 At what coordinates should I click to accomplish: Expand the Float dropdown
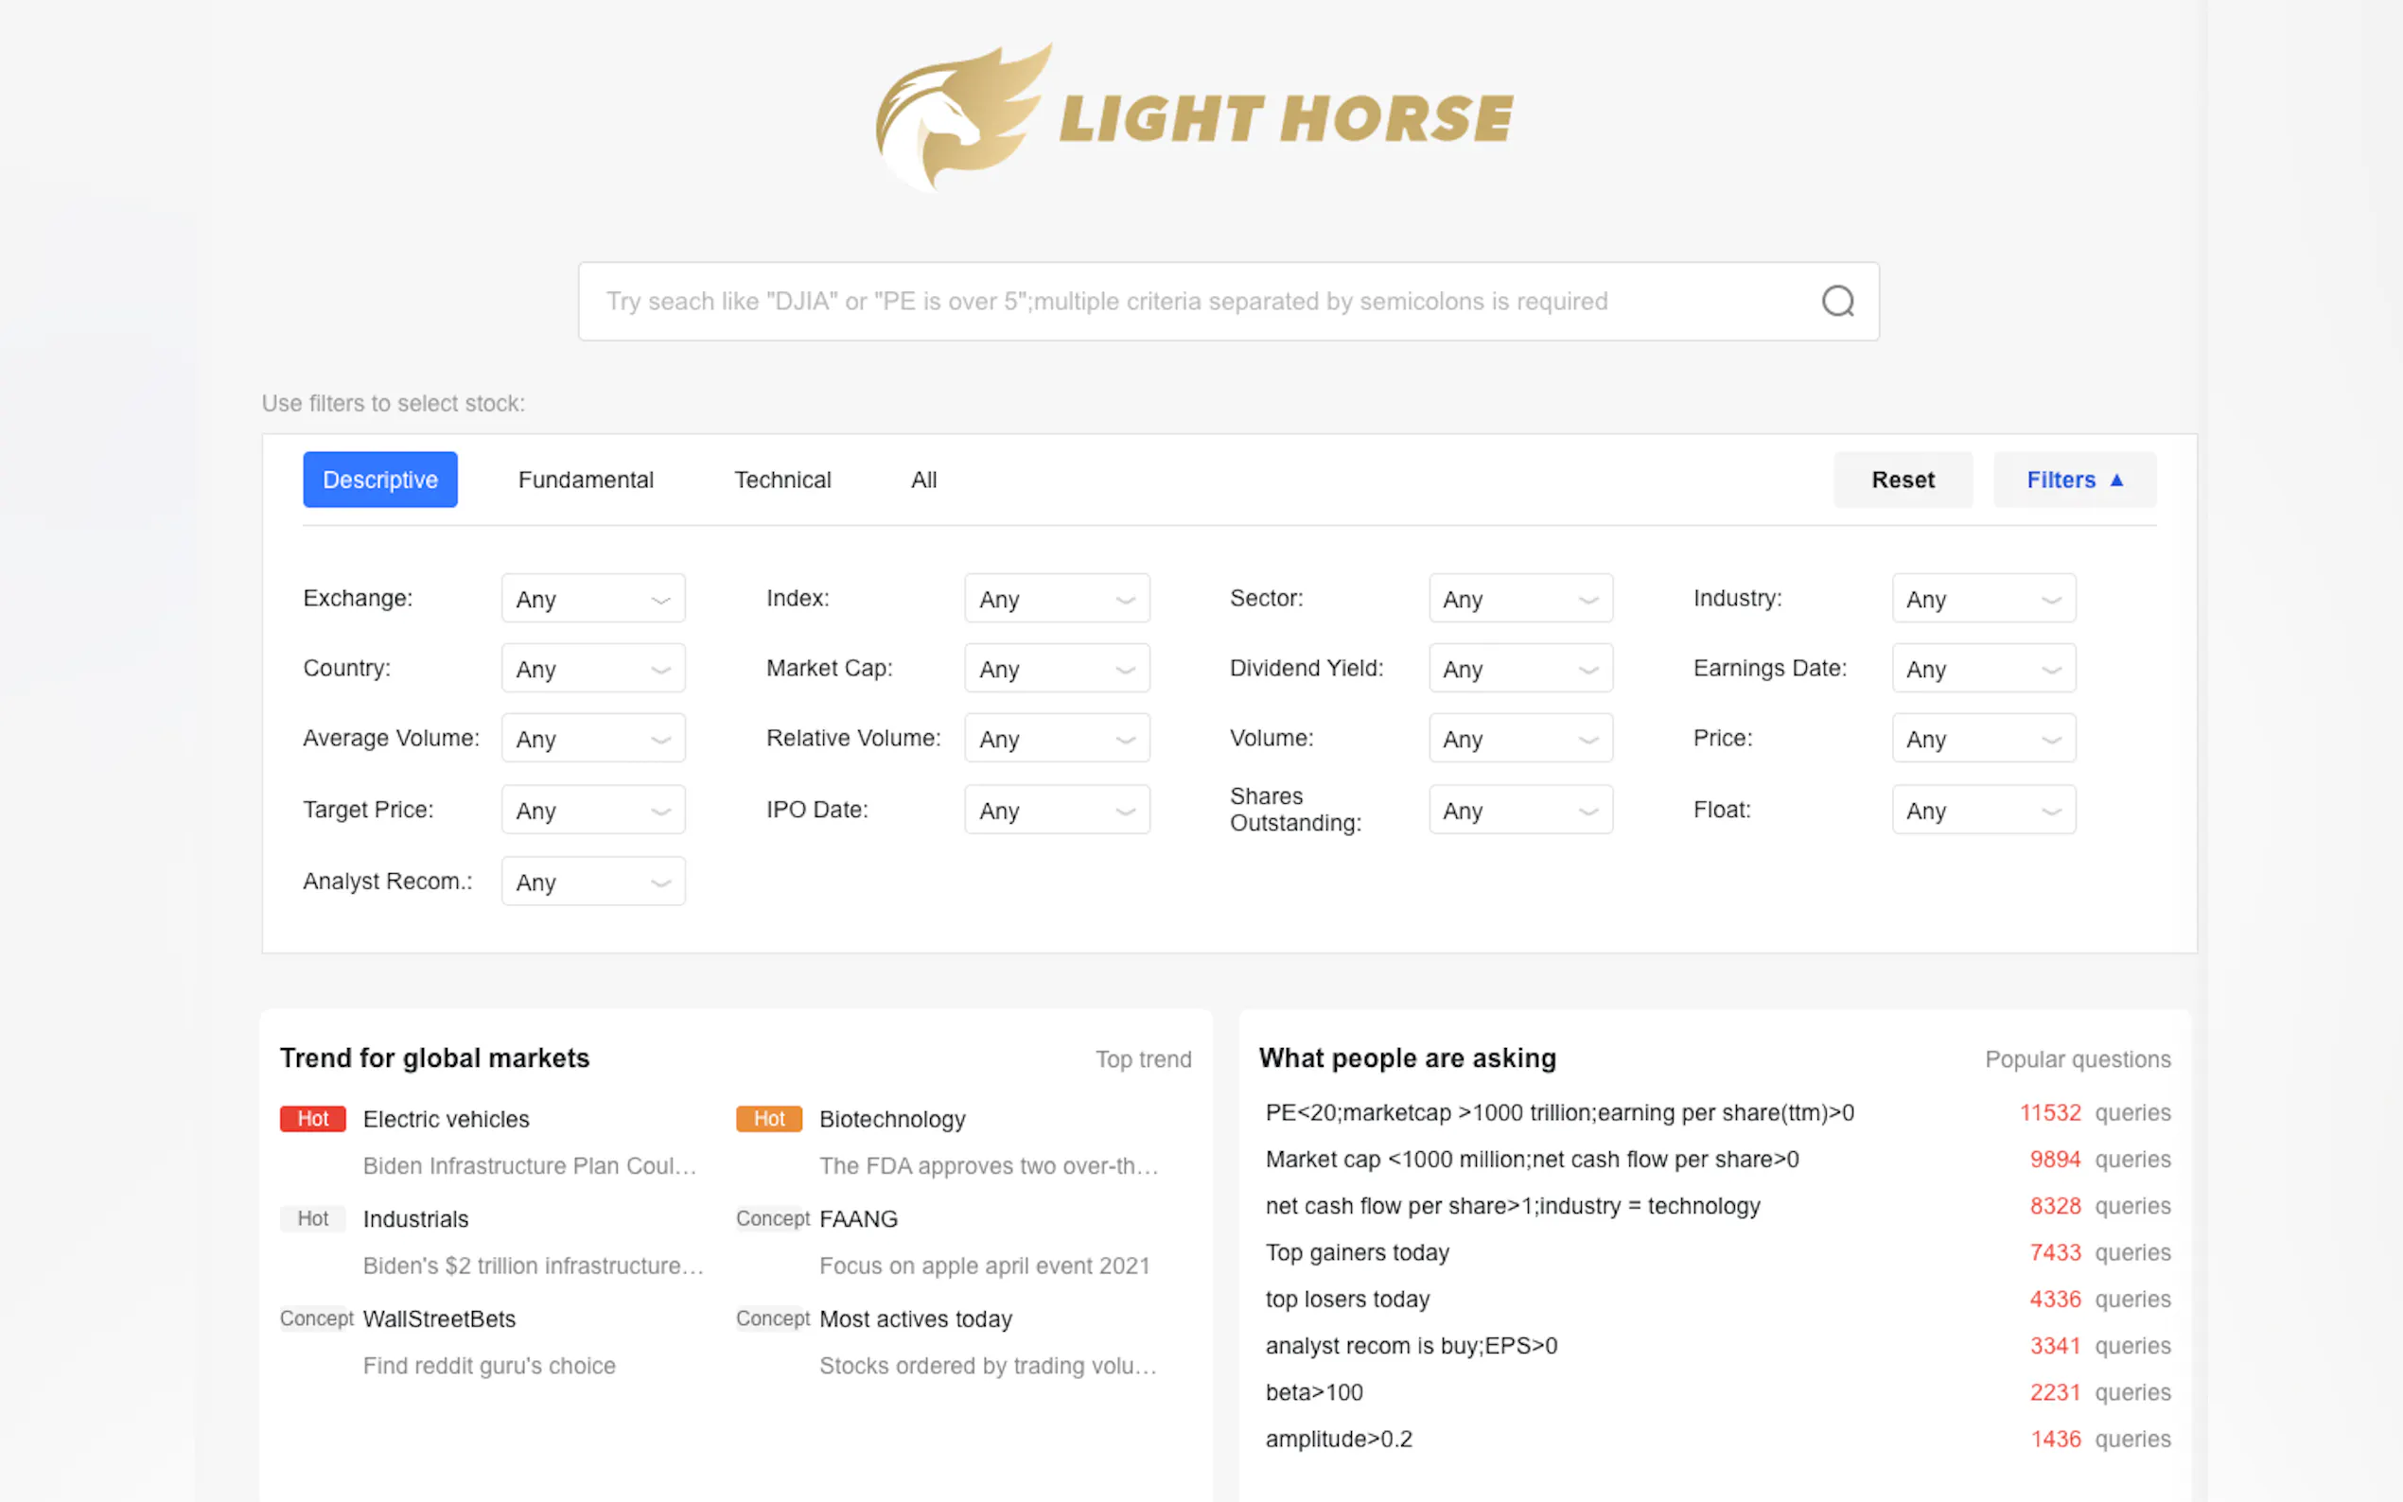(1983, 811)
